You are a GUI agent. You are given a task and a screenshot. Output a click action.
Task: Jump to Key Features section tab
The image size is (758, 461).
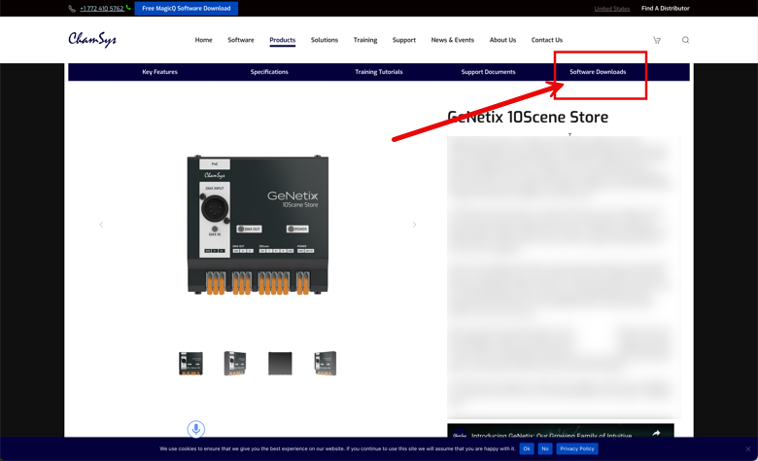159,72
